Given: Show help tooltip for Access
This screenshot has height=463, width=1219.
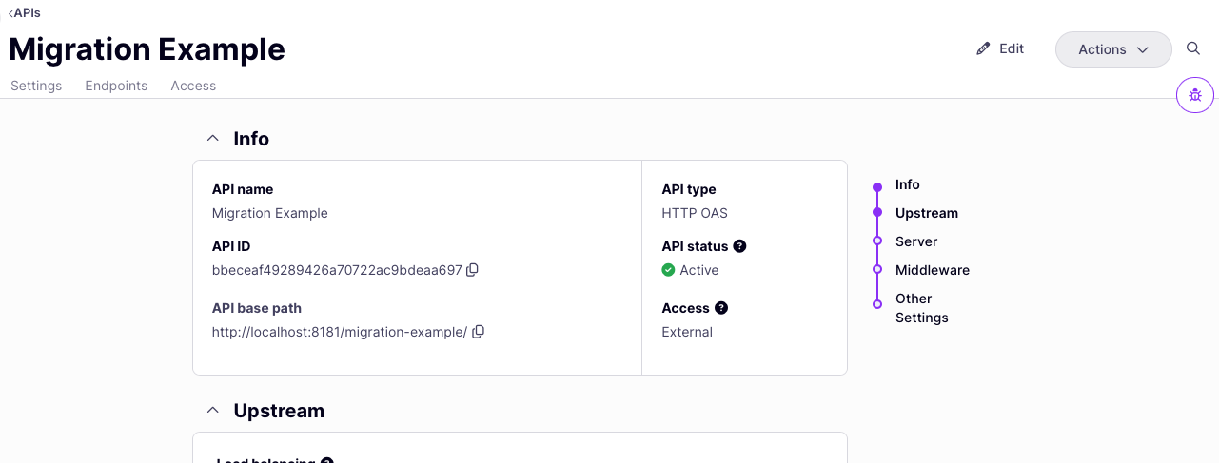Looking at the screenshot, I should pyautogui.click(x=721, y=308).
